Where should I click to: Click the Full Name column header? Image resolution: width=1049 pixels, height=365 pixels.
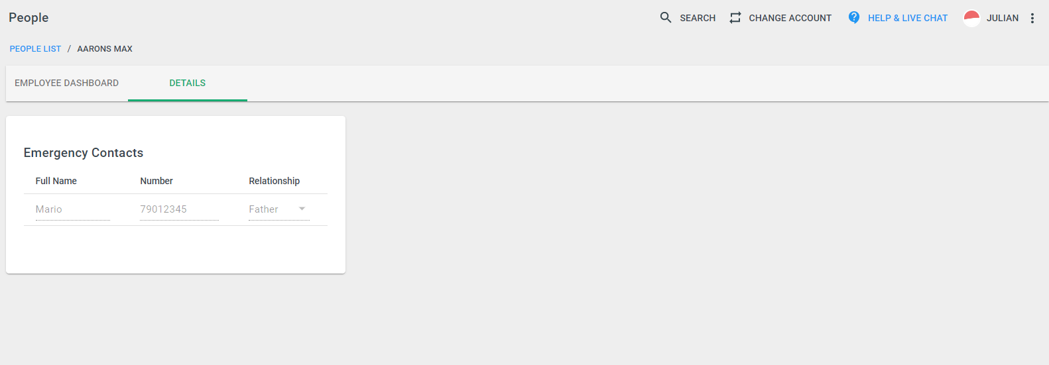click(56, 181)
